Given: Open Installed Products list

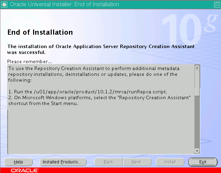Looking at the screenshot, I should (x=63, y=162).
